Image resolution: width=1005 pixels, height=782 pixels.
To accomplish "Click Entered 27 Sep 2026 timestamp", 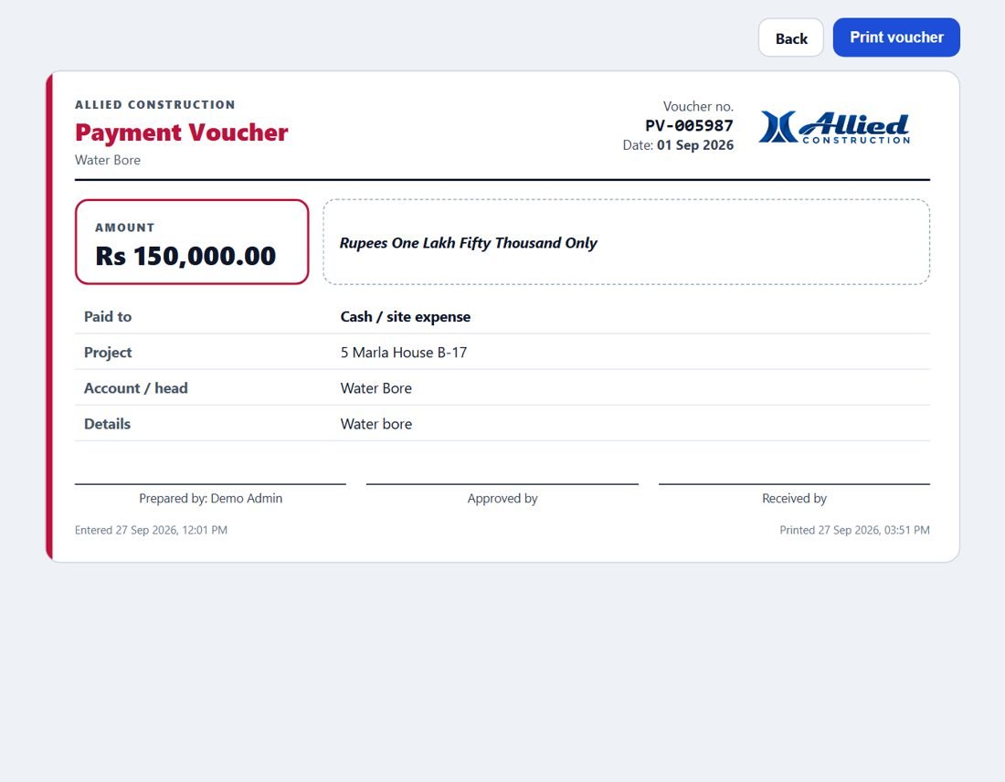I will (x=152, y=530).
